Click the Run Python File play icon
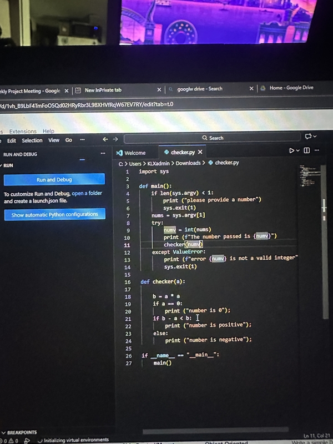The image size is (333, 444). [x=291, y=150]
